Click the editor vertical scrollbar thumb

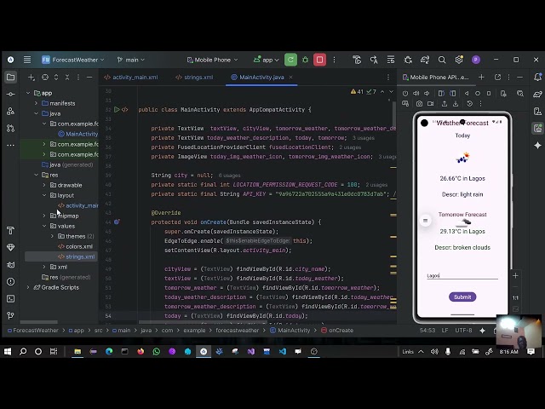[x=394, y=115]
